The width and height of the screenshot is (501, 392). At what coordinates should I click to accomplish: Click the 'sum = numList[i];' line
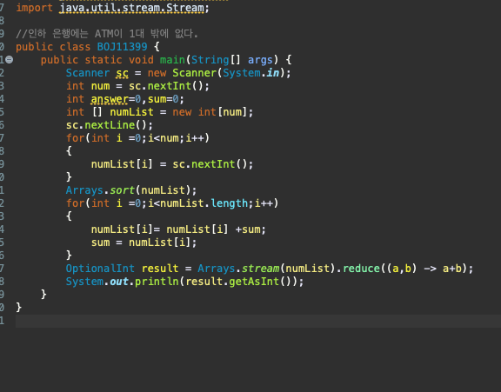click(144, 243)
